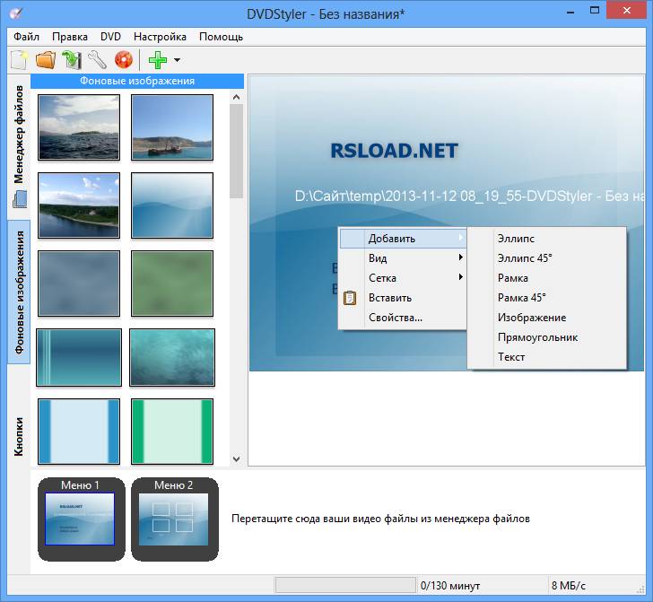653x602 pixels.
Task: Switch to the Кнопки side tab
Action: 19,437
